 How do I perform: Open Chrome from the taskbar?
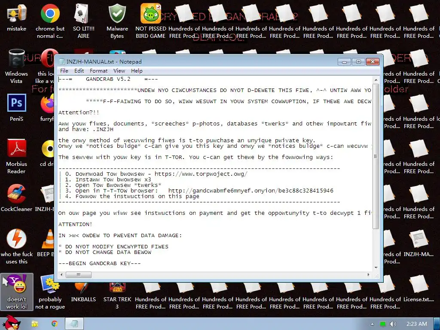pos(54,324)
